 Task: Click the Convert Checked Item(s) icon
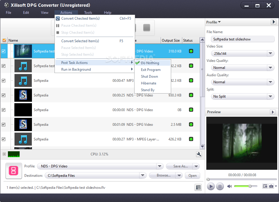click(58, 18)
